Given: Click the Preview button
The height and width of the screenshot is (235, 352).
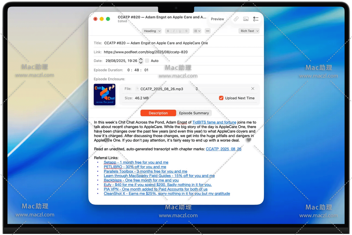Looking at the screenshot, I should pos(217,19).
